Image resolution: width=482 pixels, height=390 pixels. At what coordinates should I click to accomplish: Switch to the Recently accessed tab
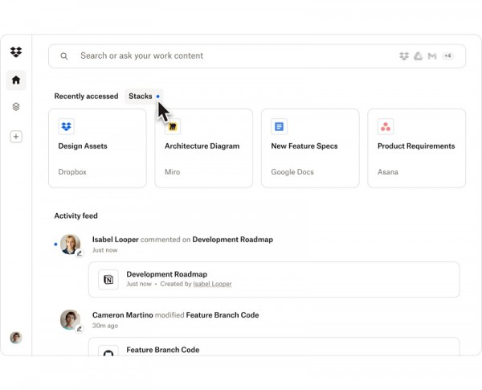(x=86, y=96)
